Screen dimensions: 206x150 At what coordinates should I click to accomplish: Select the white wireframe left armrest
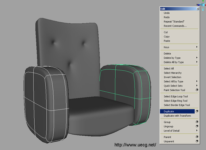click(x=46, y=104)
